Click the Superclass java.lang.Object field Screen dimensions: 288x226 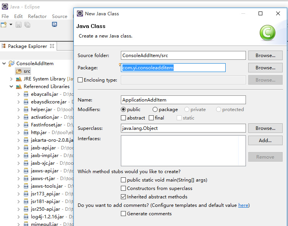(x=183, y=128)
